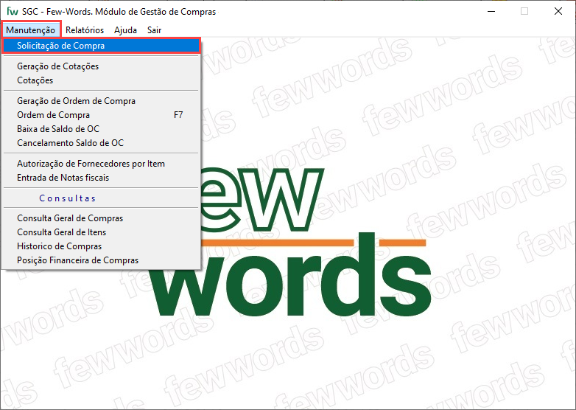Open the Ajuda menu
The height and width of the screenshot is (410, 576).
[x=125, y=29]
